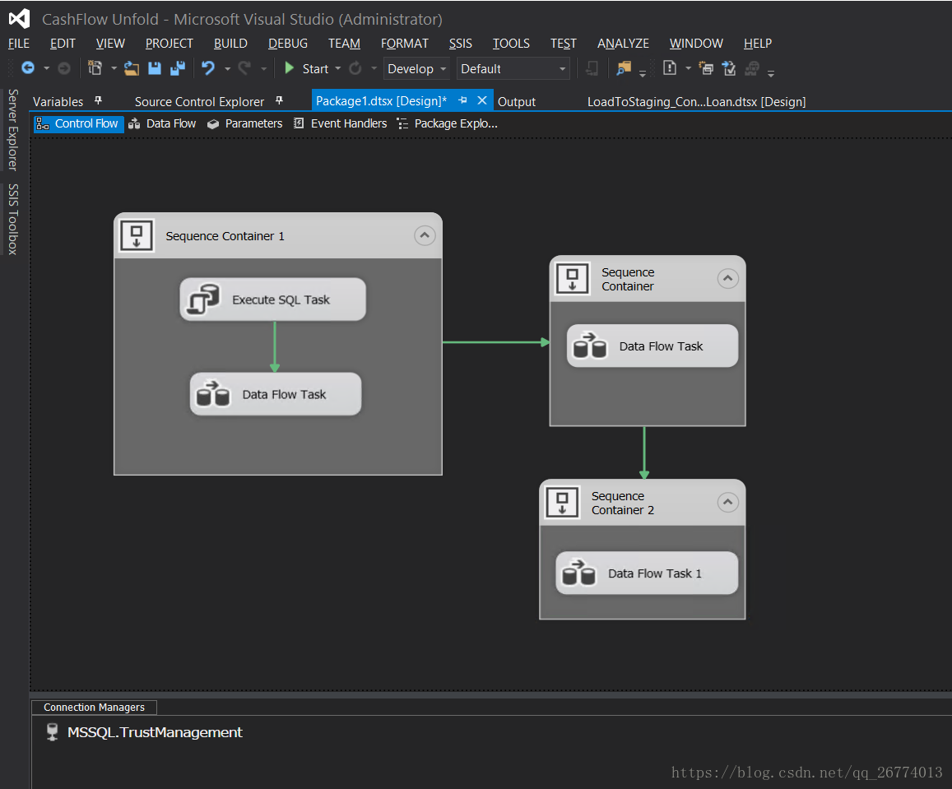Open the Package Explorer tab
Image resolution: width=952 pixels, height=789 pixels.
pos(448,123)
